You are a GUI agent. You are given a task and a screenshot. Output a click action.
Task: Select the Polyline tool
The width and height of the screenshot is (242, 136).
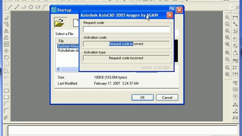click(24, 7)
